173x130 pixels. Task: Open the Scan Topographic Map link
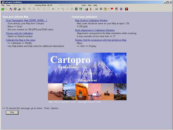26,21
